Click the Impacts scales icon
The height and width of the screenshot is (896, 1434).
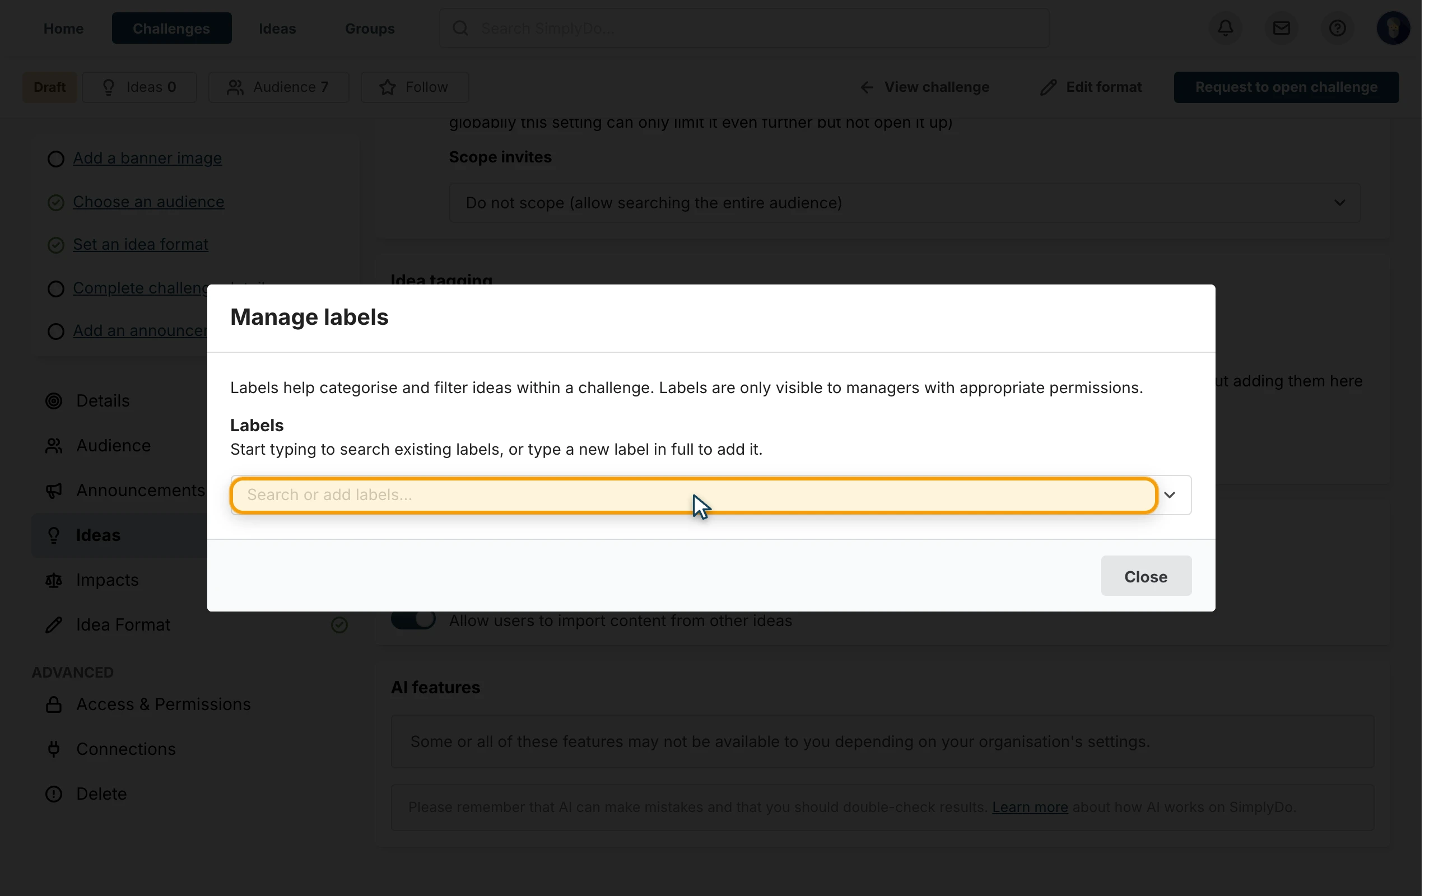pos(54,580)
